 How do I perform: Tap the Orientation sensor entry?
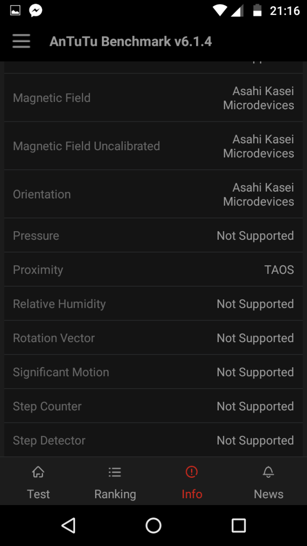[x=153, y=194]
